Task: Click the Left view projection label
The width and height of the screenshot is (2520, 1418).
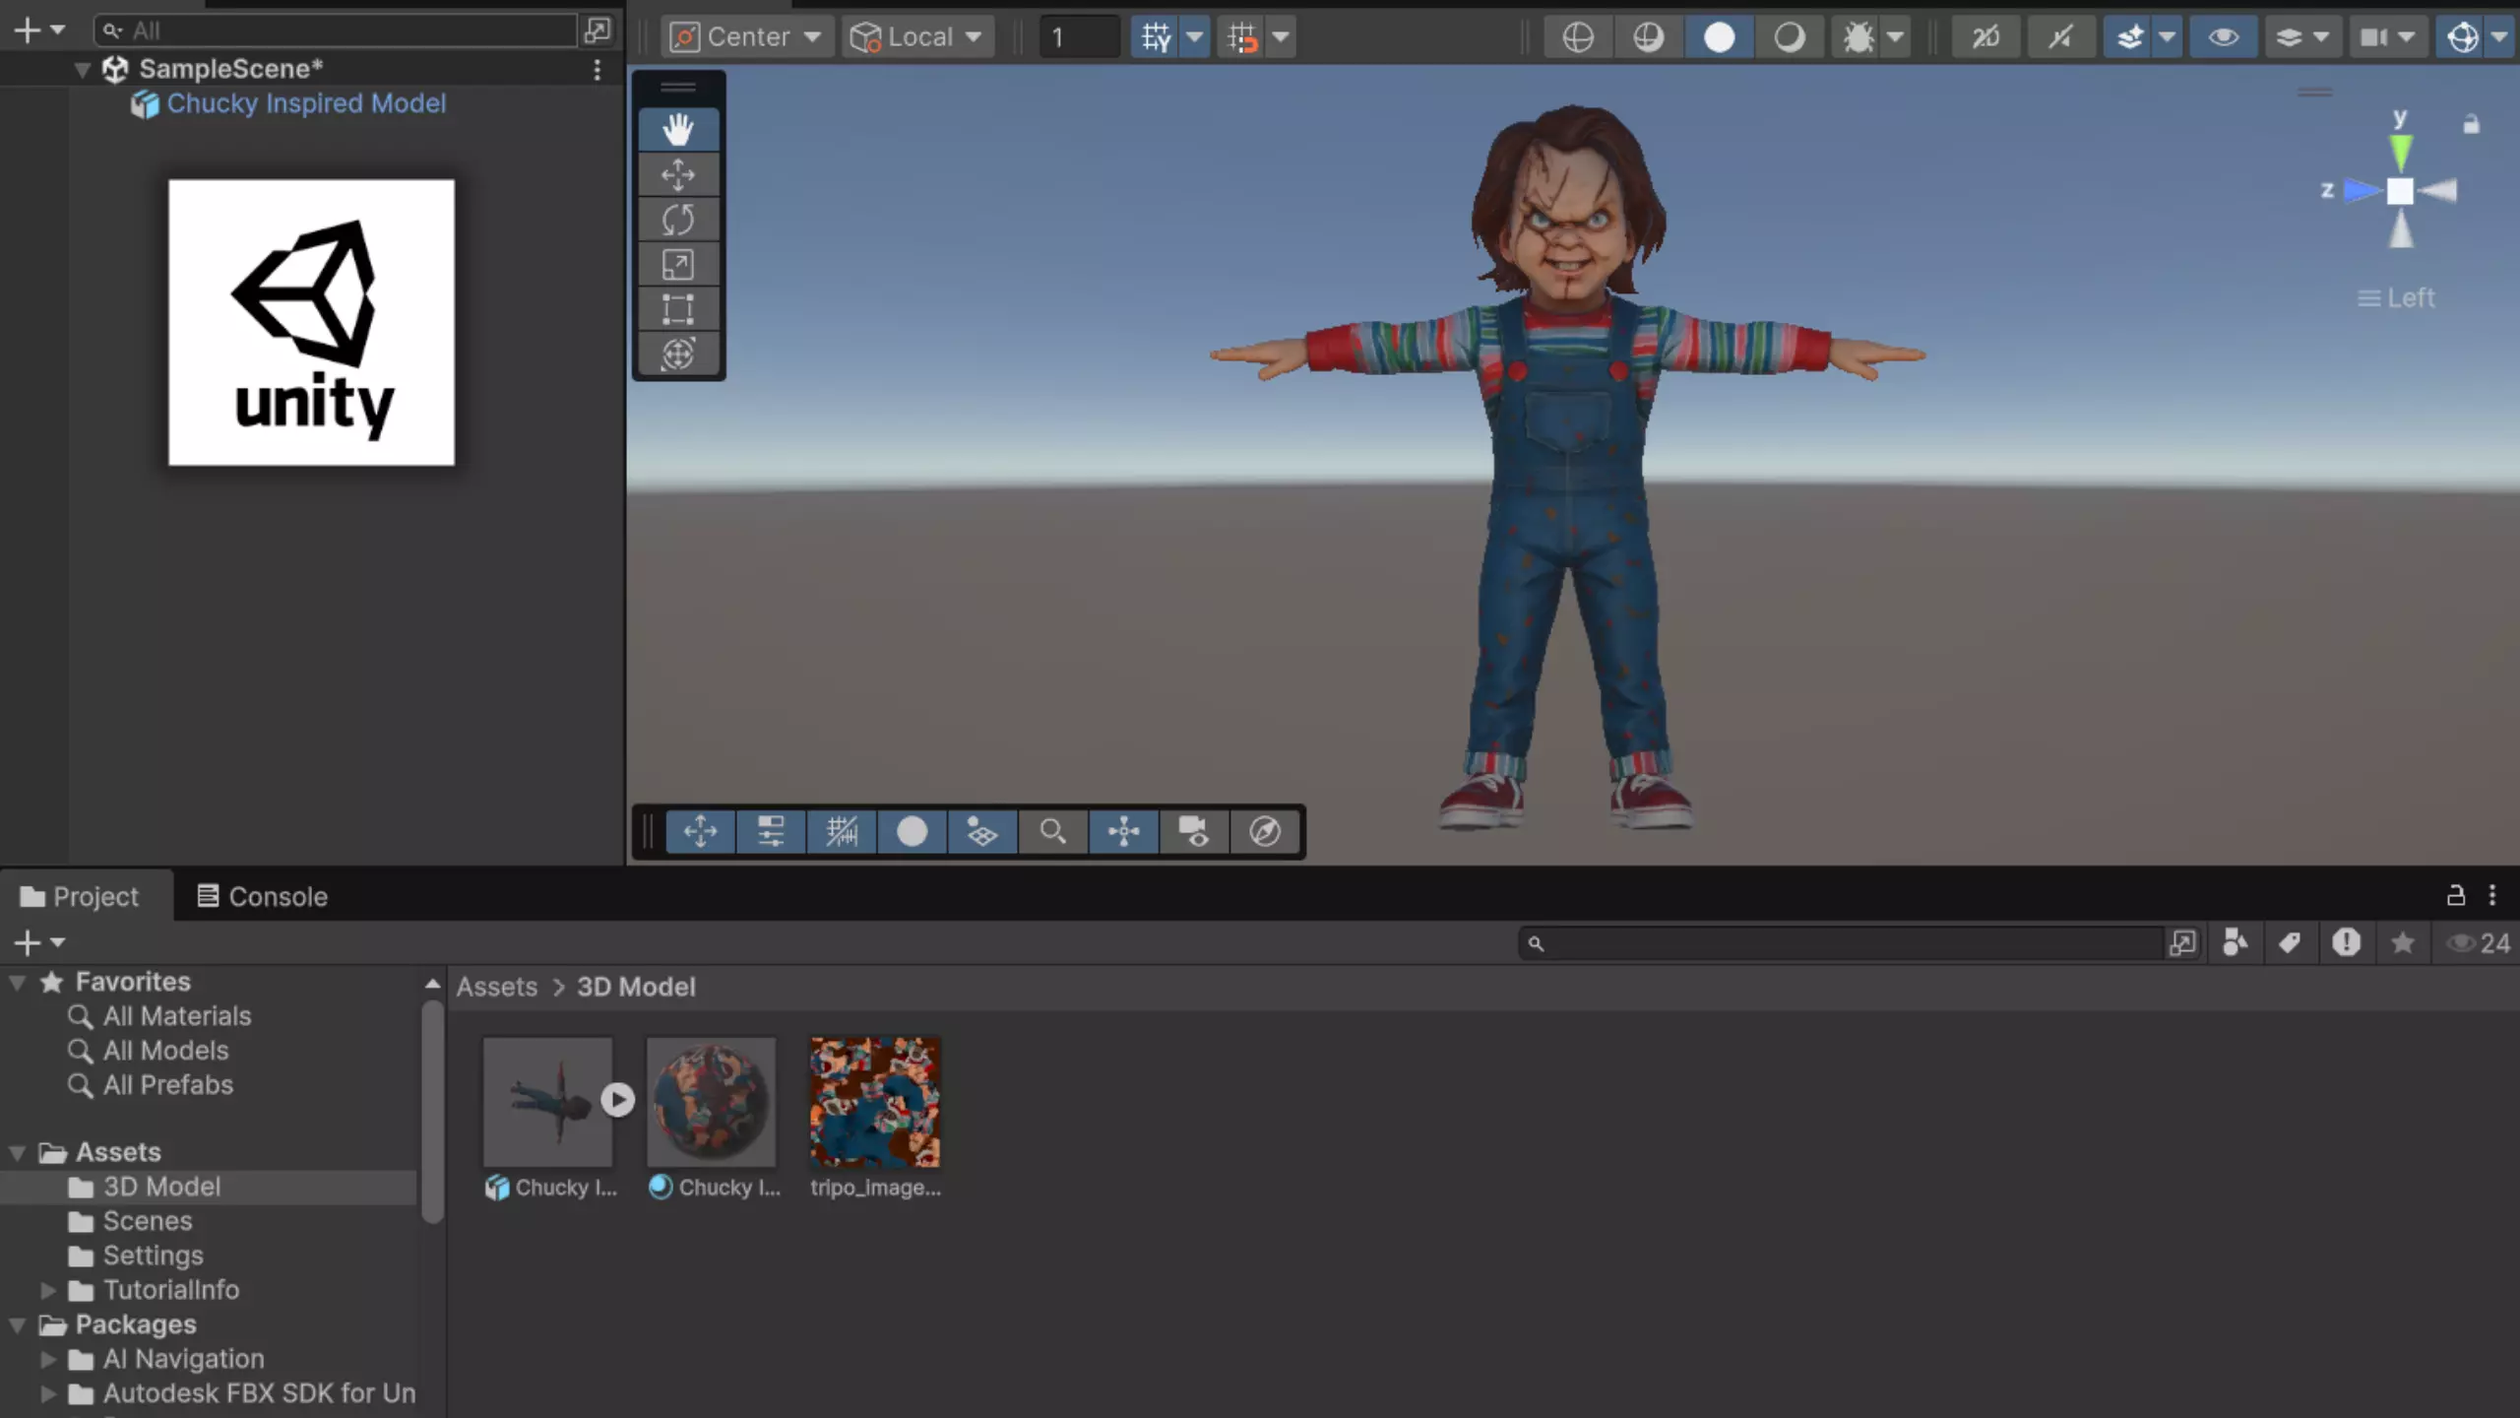Action: coord(2396,297)
